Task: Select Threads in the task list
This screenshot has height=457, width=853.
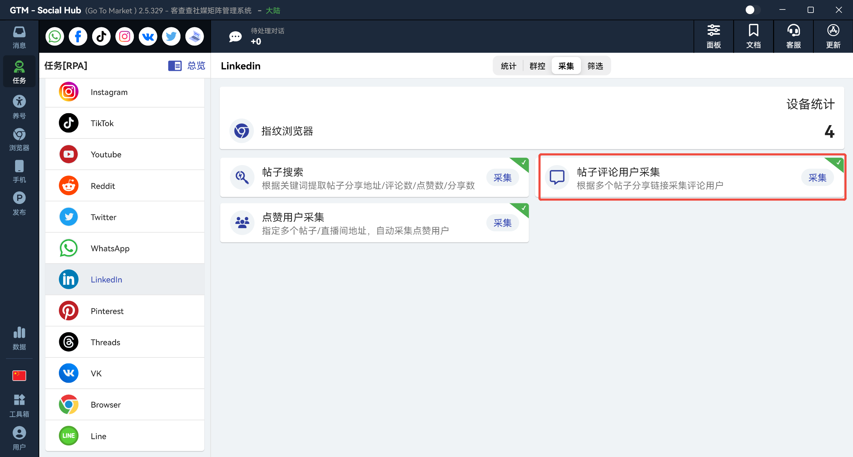Action: [x=125, y=342]
